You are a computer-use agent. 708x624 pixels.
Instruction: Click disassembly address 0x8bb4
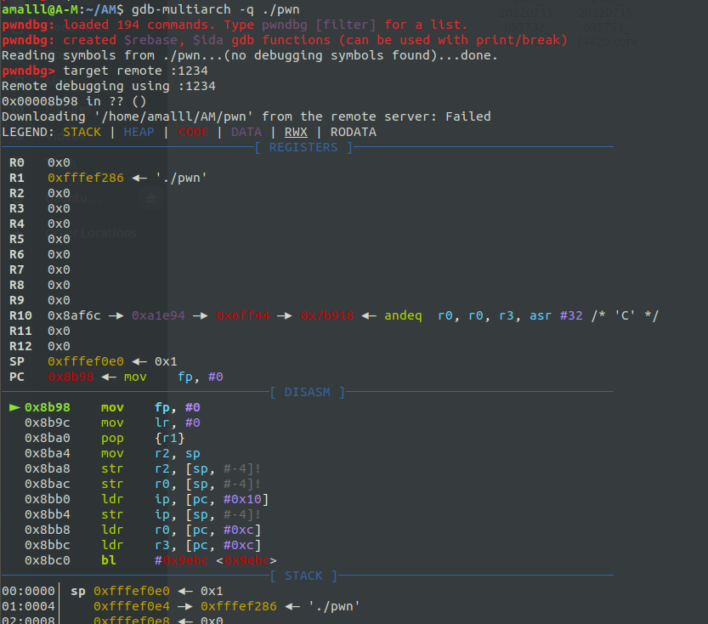pos(48,514)
